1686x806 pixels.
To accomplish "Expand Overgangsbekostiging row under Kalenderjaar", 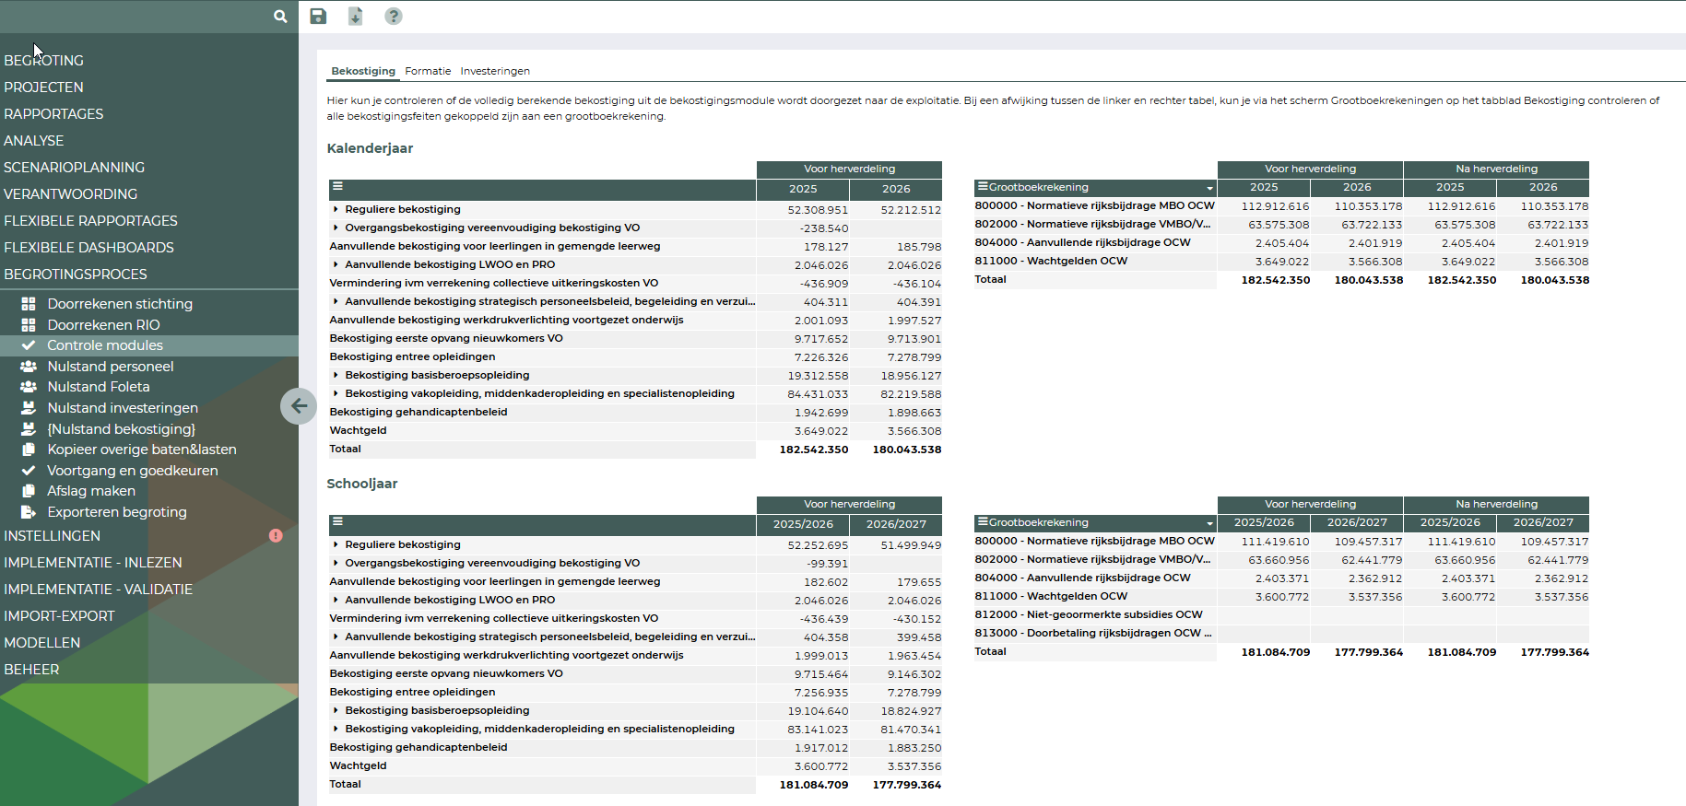I will 336,228.
